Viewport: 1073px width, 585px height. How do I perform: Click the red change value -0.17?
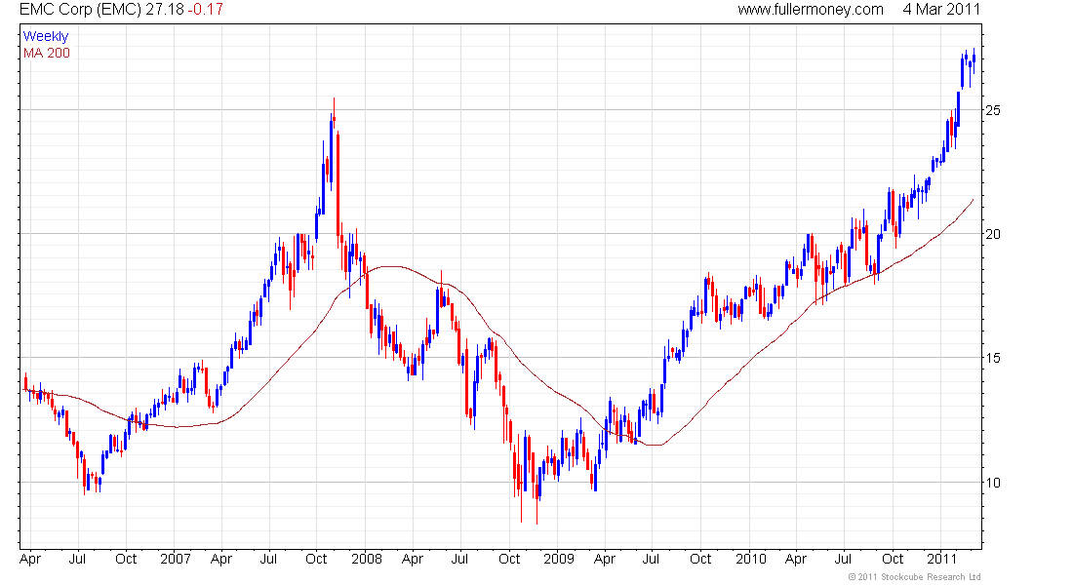205,10
